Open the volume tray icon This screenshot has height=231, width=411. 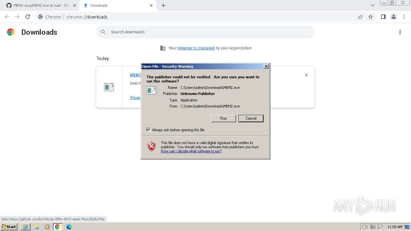pyautogui.click(x=365, y=227)
